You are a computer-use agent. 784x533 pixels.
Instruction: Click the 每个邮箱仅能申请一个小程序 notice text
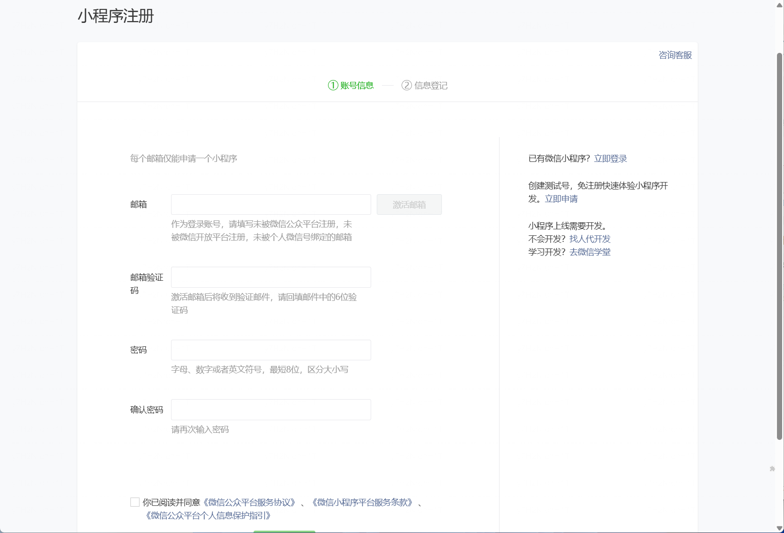click(x=184, y=158)
